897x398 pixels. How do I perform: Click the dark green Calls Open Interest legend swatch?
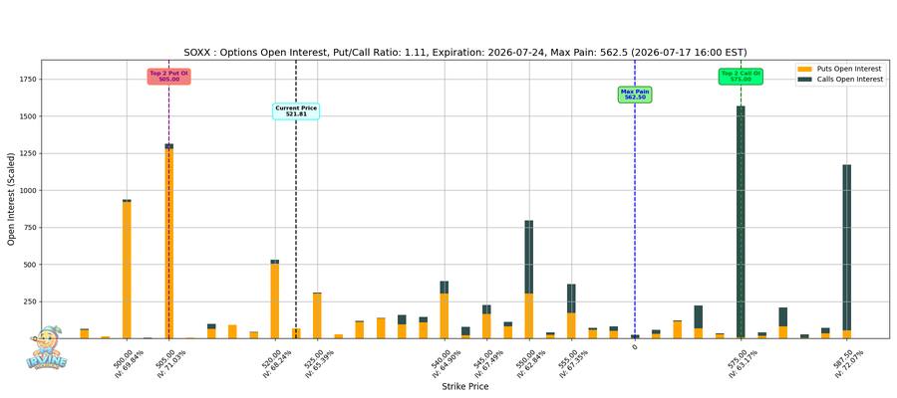[804, 80]
